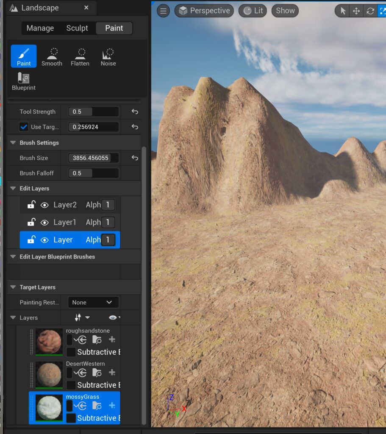Click the viewport hamburger menu icon

click(163, 11)
